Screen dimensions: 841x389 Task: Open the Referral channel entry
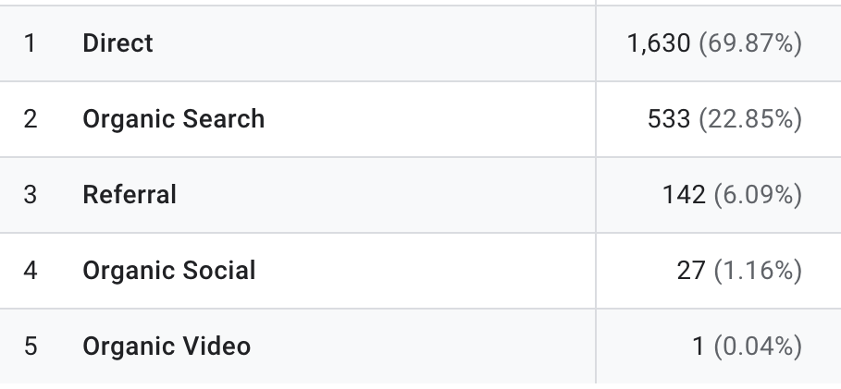point(129,195)
